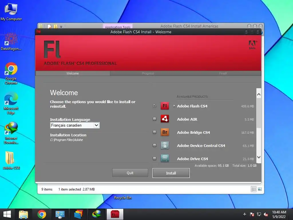Click the Adobe logo in the banner
This screenshot has height=220, width=293.
click(252, 45)
